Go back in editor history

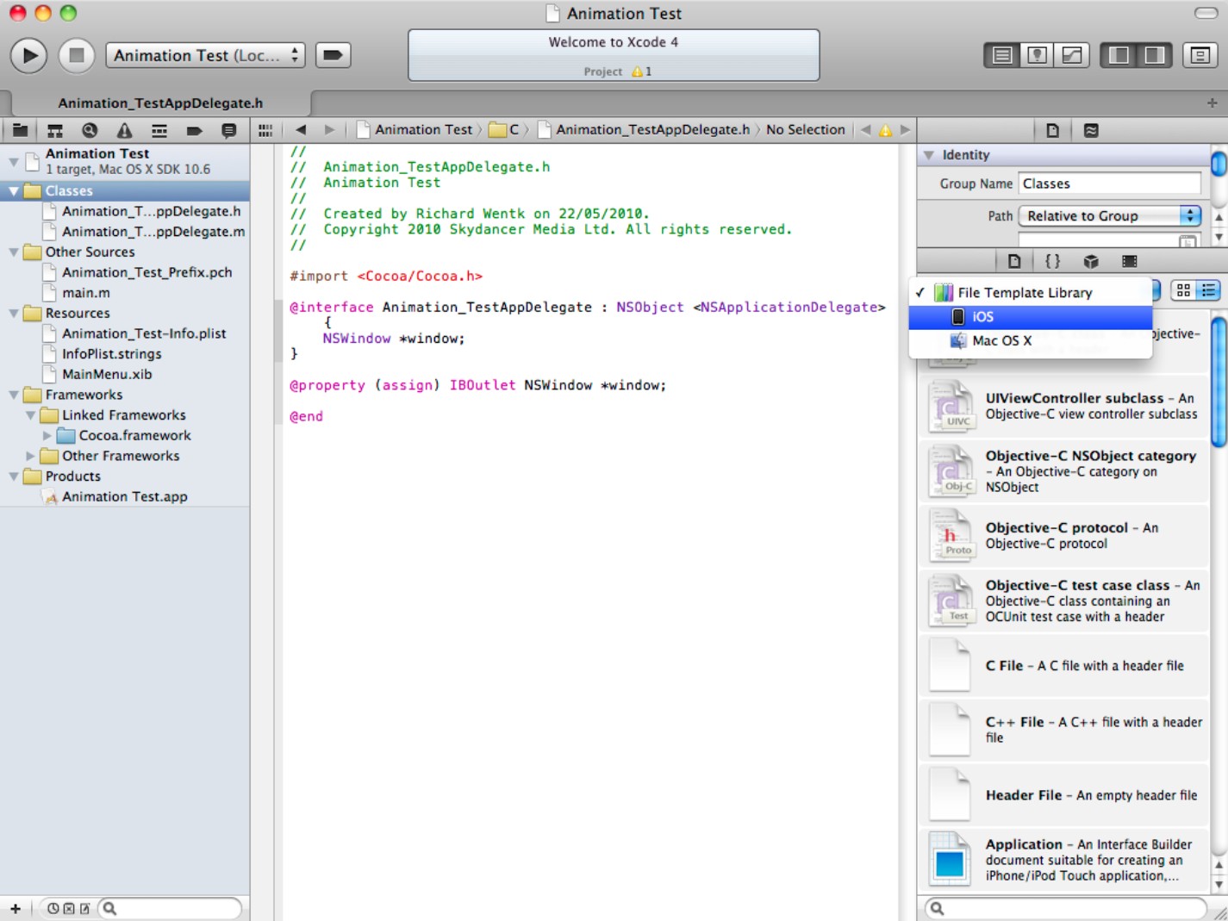pyautogui.click(x=301, y=130)
